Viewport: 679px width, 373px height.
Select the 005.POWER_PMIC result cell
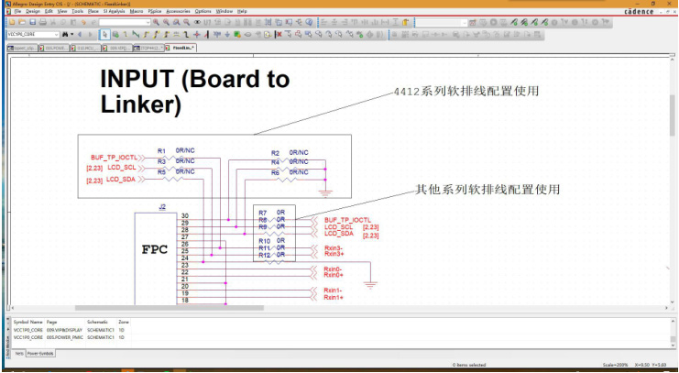[x=63, y=336]
